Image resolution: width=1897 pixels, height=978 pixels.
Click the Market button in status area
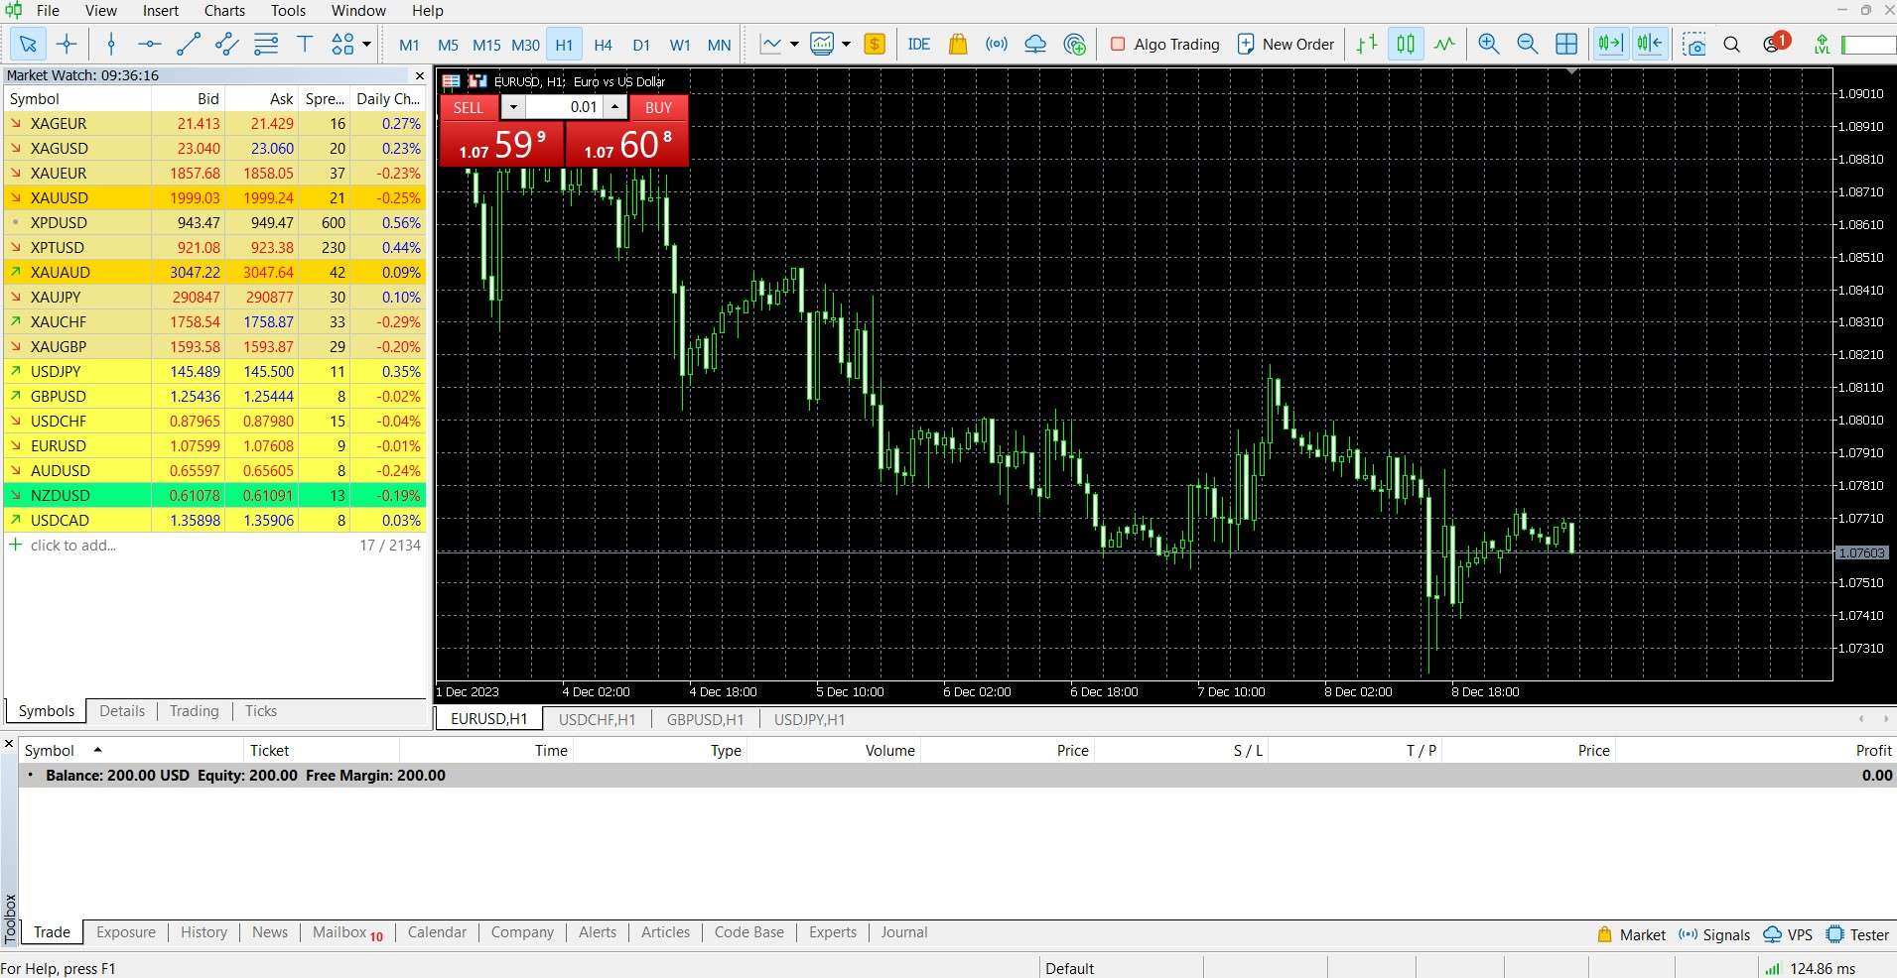(1632, 934)
